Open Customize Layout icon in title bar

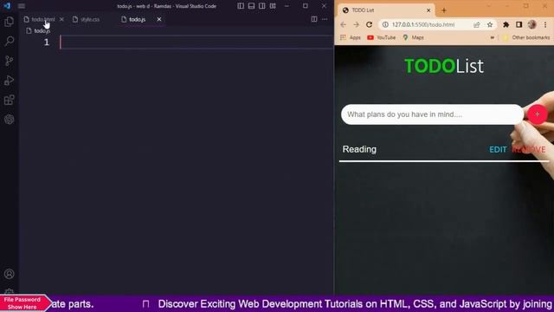pos(273,6)
